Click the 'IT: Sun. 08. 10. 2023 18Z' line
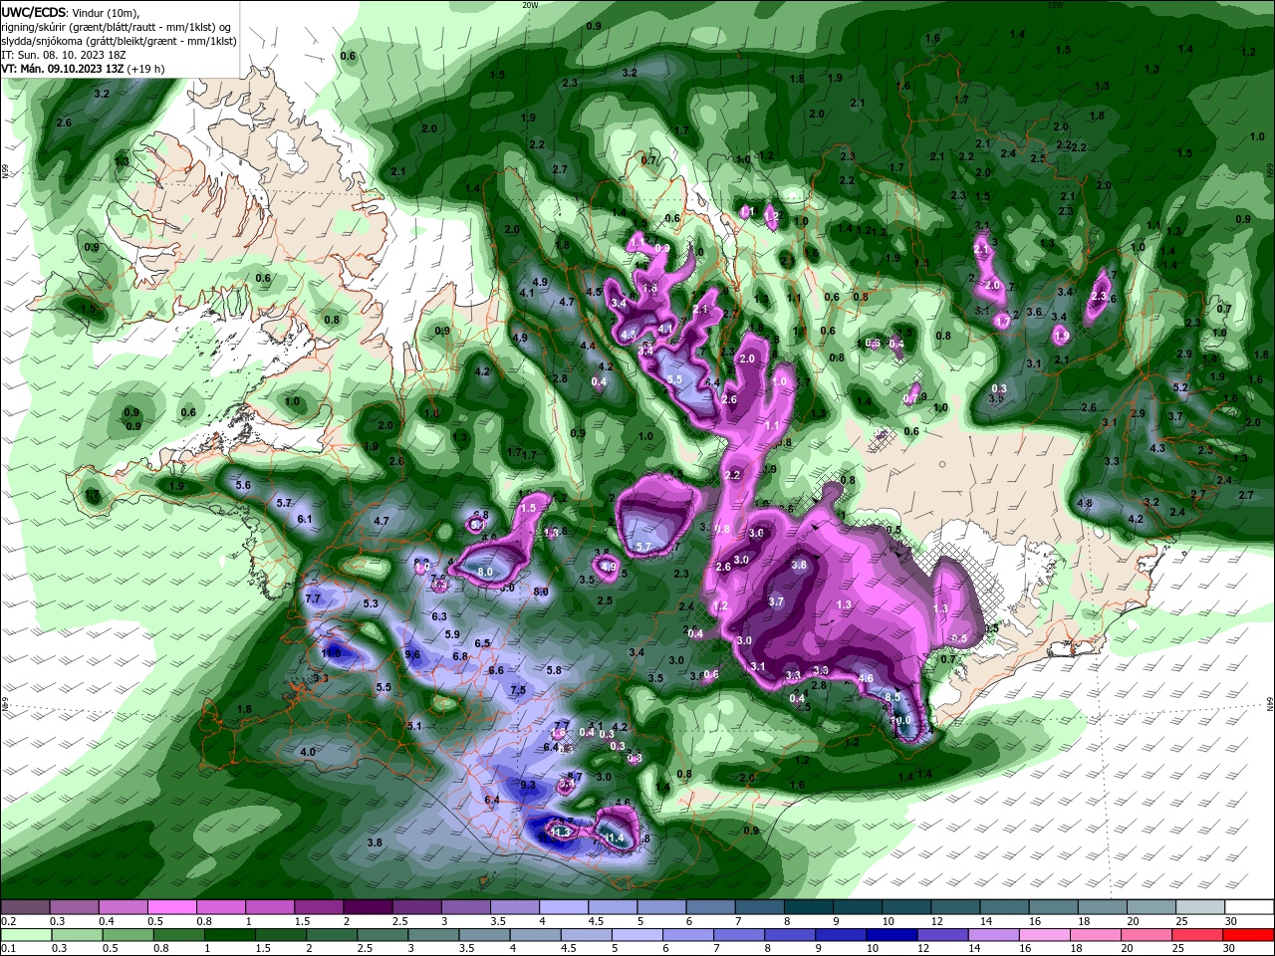 pyautogui.click(x=65, y=55)
